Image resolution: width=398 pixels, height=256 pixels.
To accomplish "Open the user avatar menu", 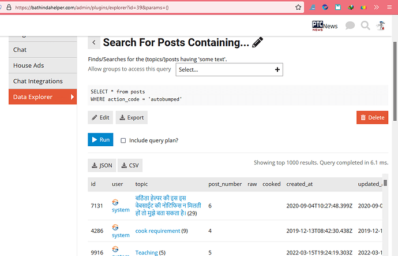I will click(381, 25).
